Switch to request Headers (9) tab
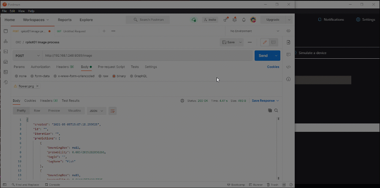Image resolution: width=380 pixels, height=188 pixels. pyautogui.click(x=65, y=67)
